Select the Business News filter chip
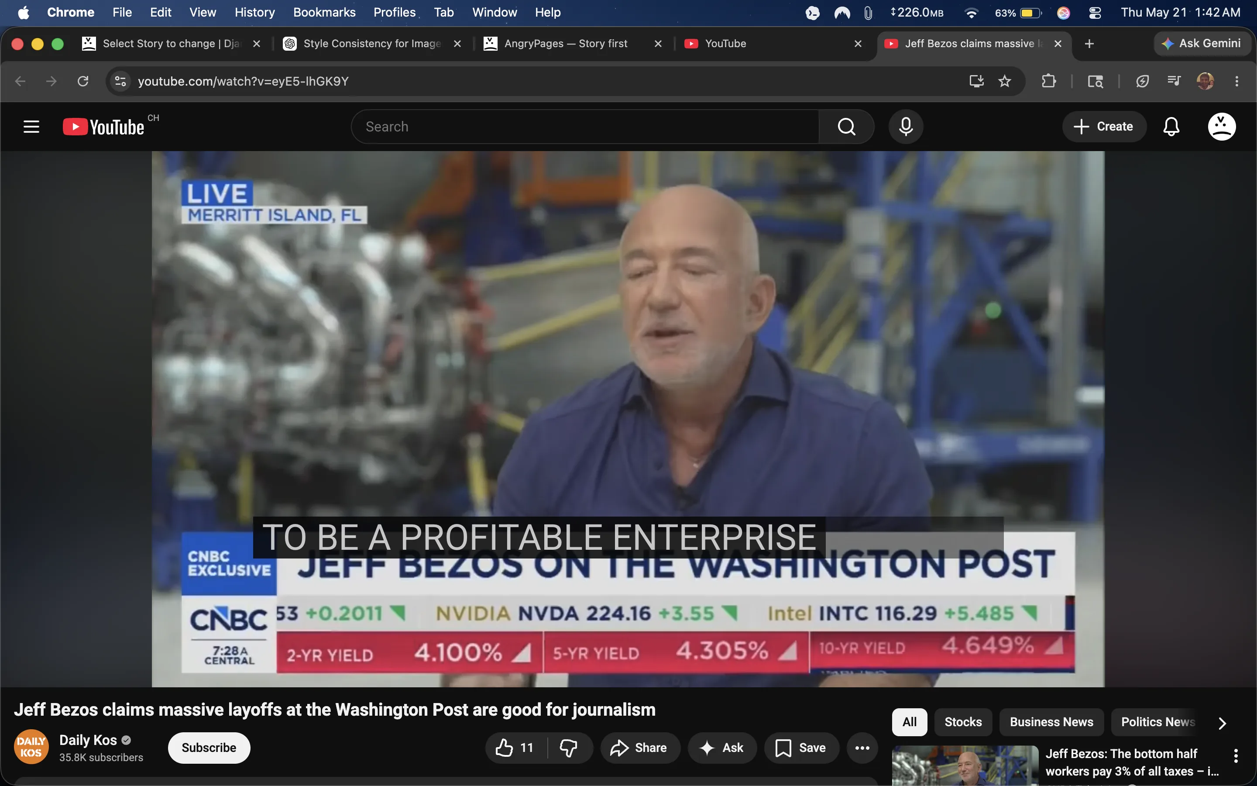 tap(1051, 722)
